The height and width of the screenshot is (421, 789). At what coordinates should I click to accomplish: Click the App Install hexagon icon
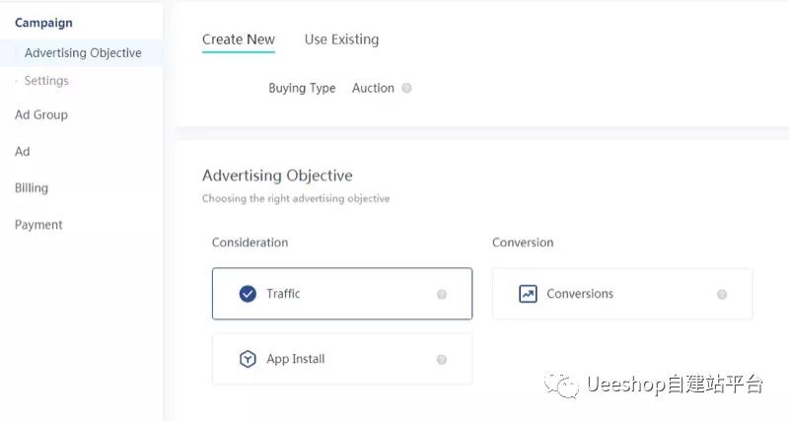point(248,359)
